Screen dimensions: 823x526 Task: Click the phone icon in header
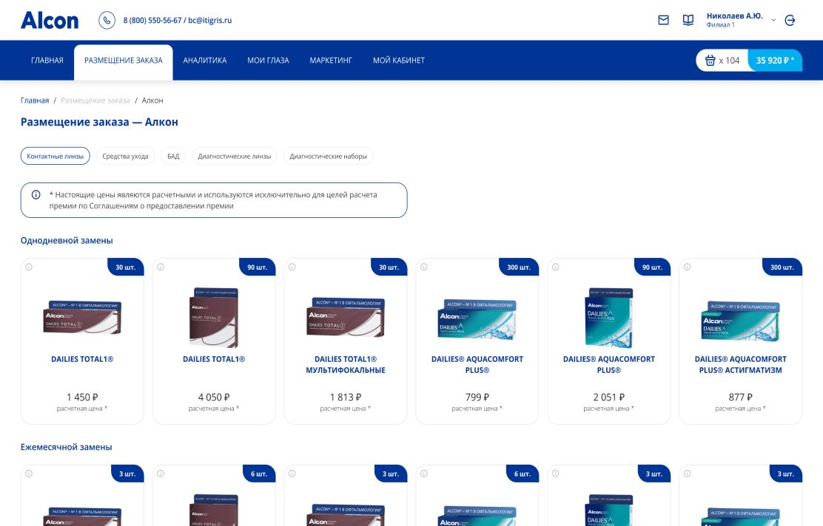point(107,21)
